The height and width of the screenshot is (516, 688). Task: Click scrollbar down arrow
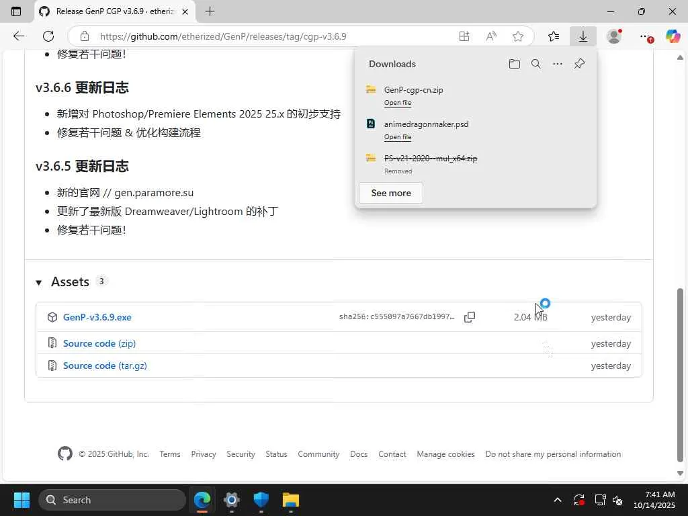[680, 474]
